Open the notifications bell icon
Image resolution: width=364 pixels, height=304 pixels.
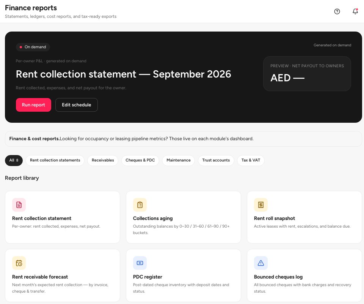[x=355, y=11]
